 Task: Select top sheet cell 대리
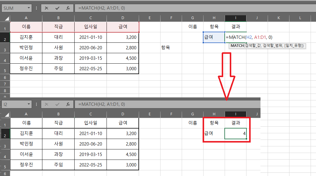(x=58, y=37)
